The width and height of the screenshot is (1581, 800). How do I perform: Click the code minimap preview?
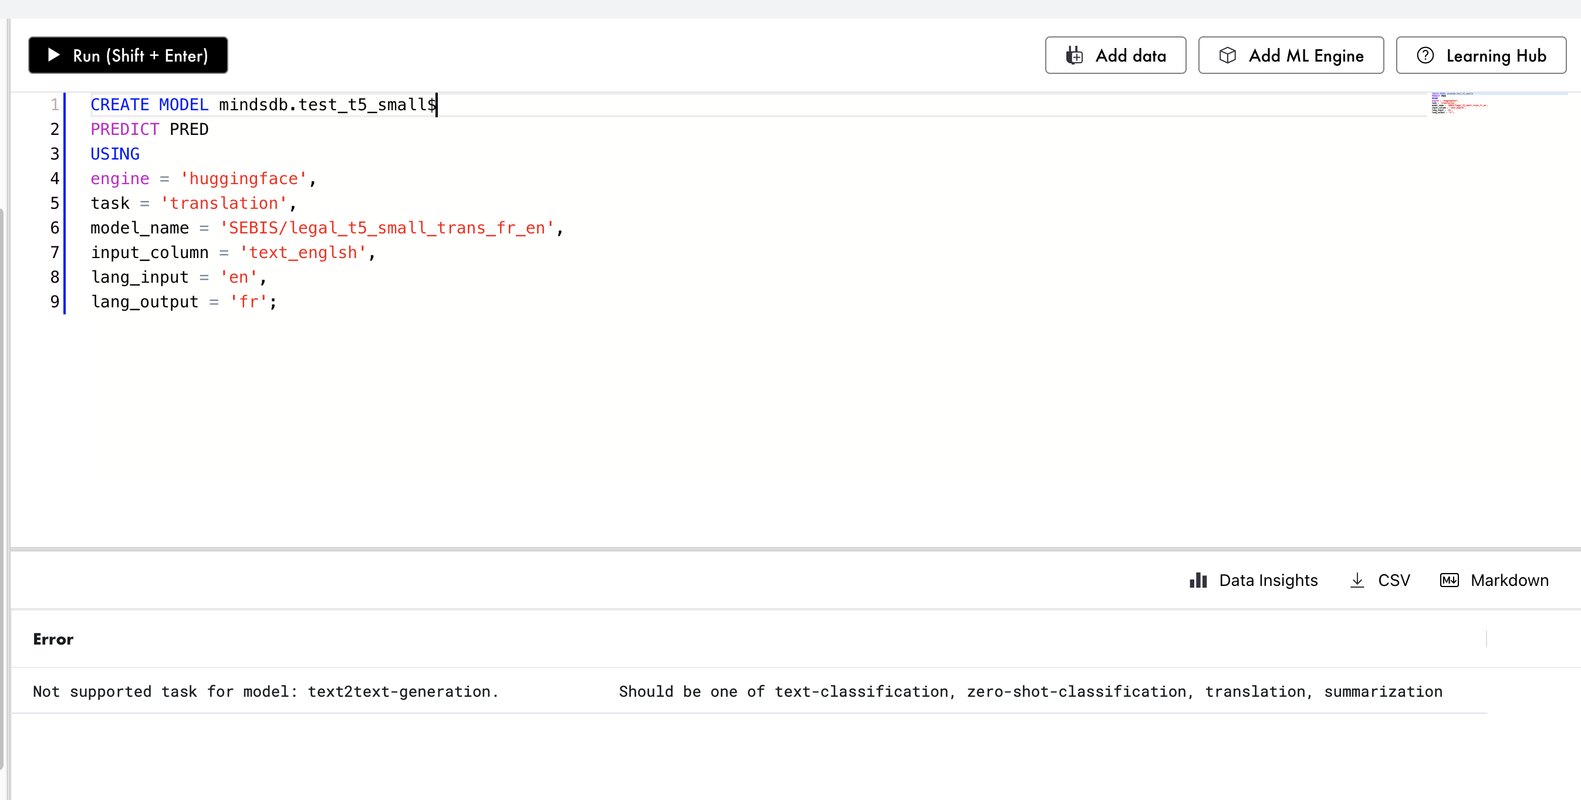pyautogui.click(x=1458, y=103)
